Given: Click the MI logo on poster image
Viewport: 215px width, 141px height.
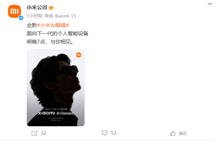Looking at the screenshot, I should click(79, 55).
